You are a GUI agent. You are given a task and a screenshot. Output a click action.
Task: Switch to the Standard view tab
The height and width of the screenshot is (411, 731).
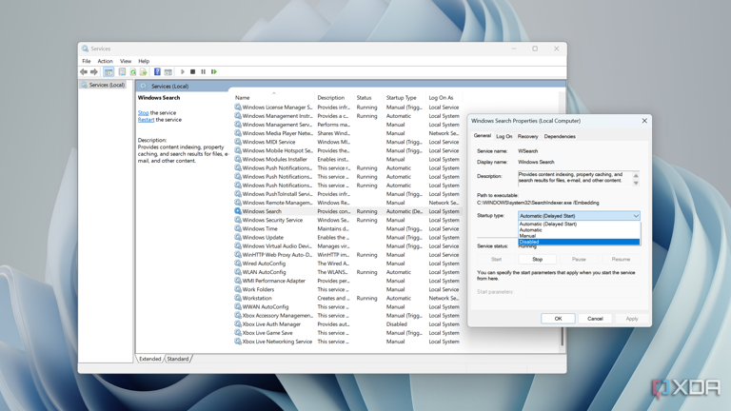178,359
